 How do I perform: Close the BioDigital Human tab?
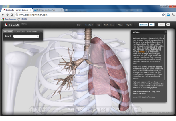[x=31, y=10]
